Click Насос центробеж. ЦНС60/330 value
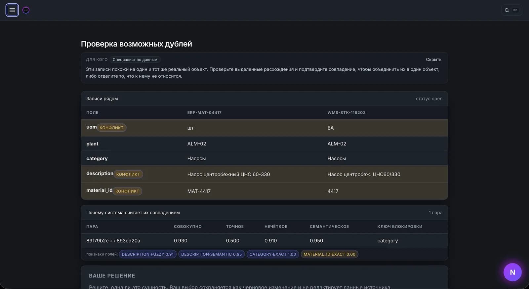Screen dimensions: 529x289 (x=364, y=174)
